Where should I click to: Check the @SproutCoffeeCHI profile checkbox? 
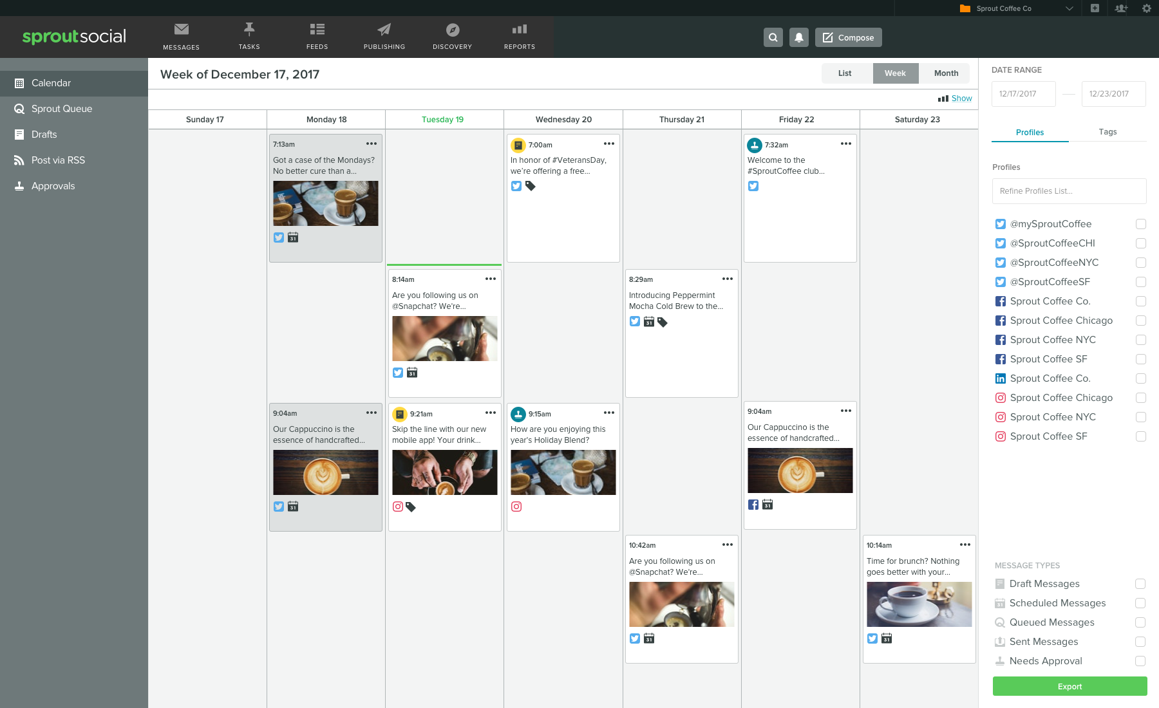pos(1141,243)
